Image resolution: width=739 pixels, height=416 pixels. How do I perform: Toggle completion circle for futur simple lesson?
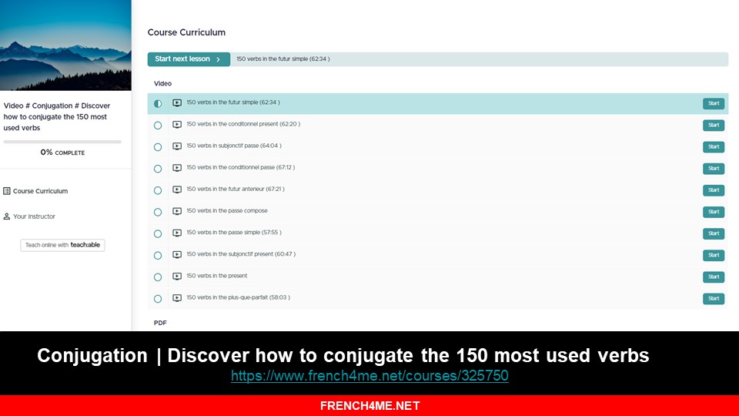[x=158, y=103]
